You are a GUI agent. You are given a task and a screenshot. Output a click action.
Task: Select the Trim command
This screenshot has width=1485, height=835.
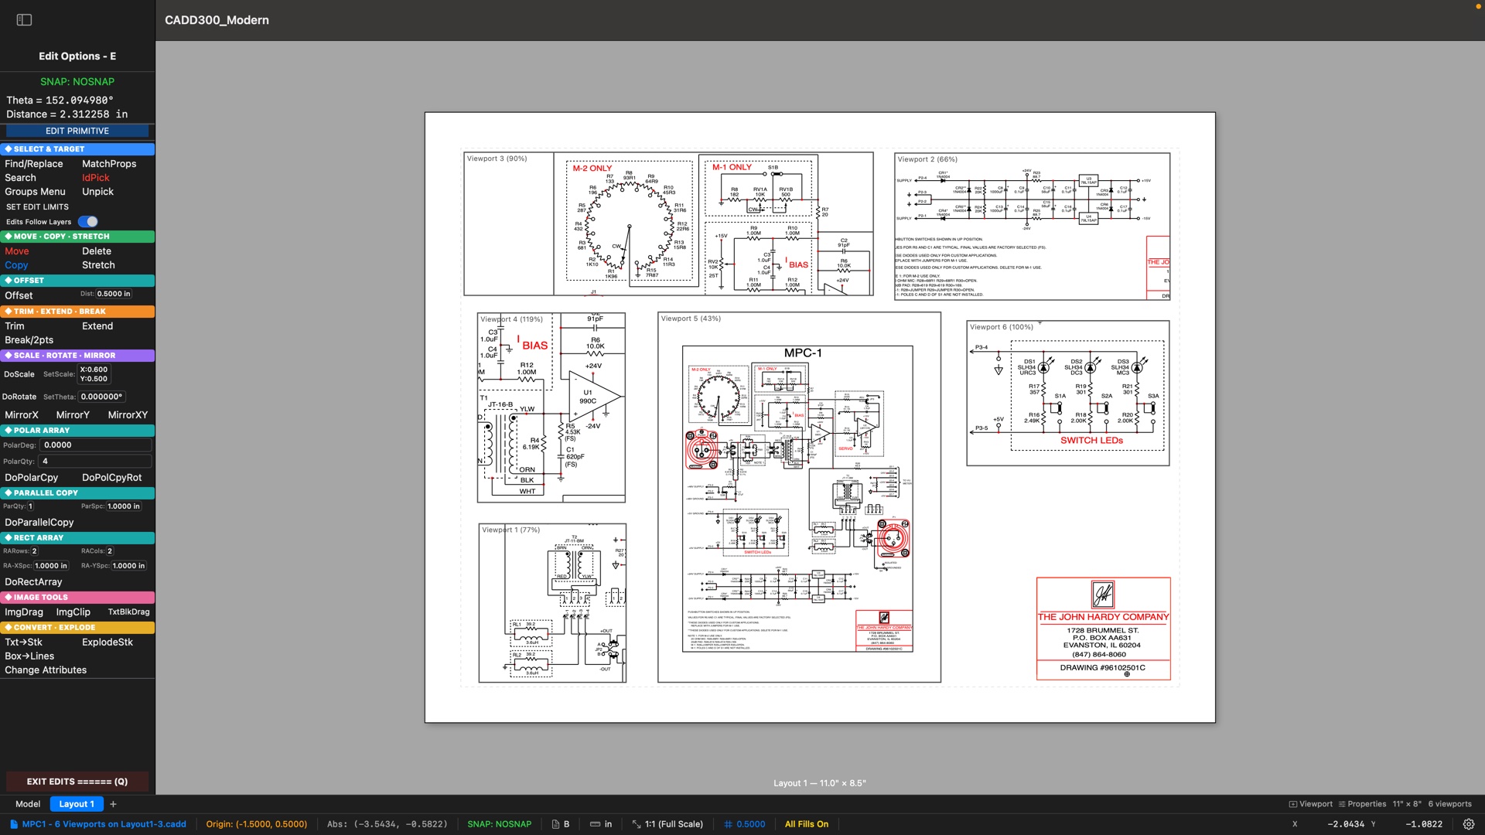click(x=15, y=326)
